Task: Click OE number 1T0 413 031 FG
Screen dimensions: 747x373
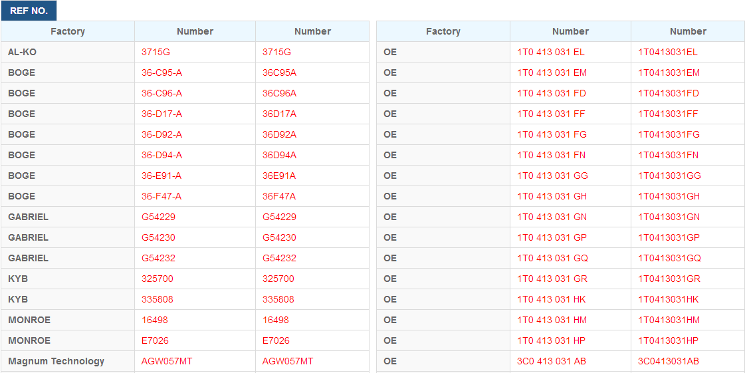Action: tap(552, 134)
